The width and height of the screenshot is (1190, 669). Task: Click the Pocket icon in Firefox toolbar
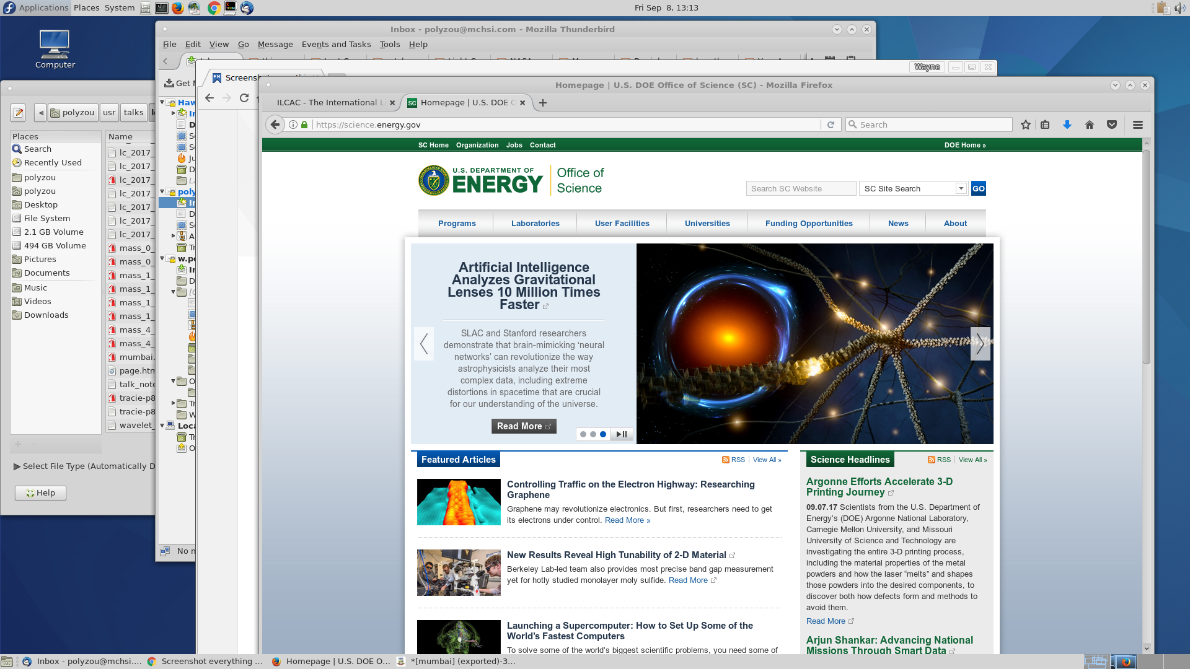(1112, 125)
